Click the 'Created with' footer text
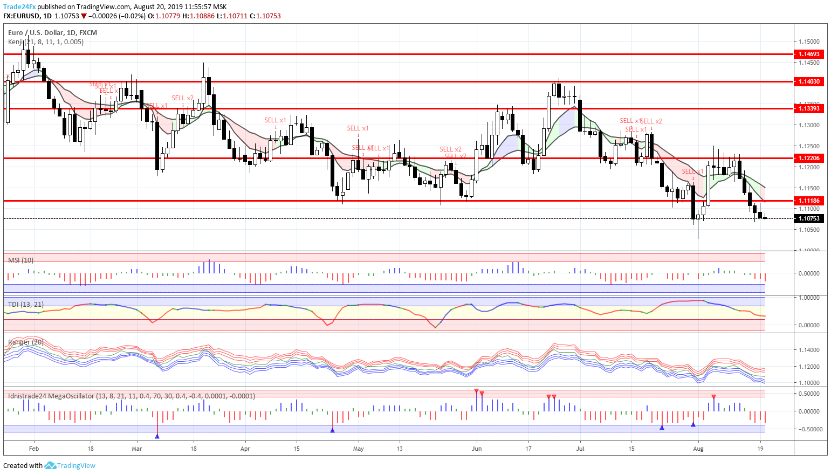 pyautogui.click(x=23, y=465)
